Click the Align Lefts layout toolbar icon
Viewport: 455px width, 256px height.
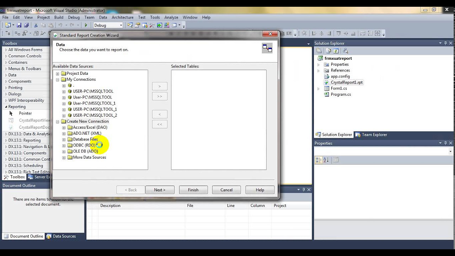coord(314,33)
